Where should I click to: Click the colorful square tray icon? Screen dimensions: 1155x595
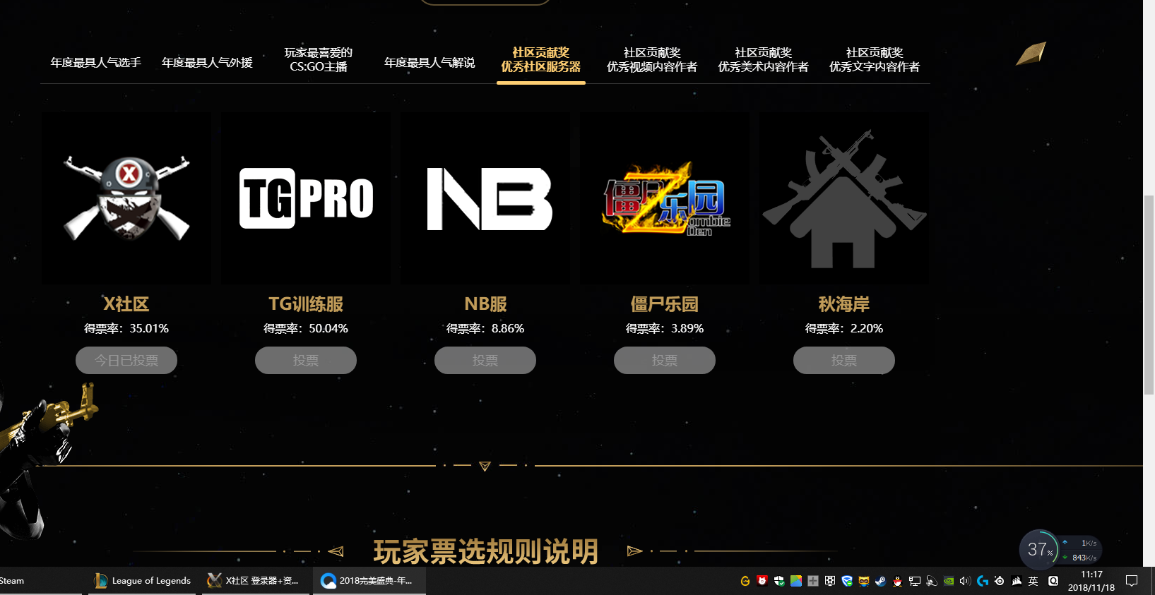796,581
